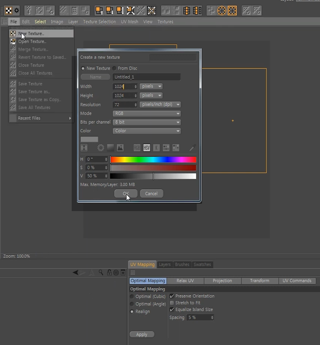Image resolution: width=320 pixels, height=345 pixels.
Task: Click the target circle icon beside the padlock
Action: click(116, 273)
